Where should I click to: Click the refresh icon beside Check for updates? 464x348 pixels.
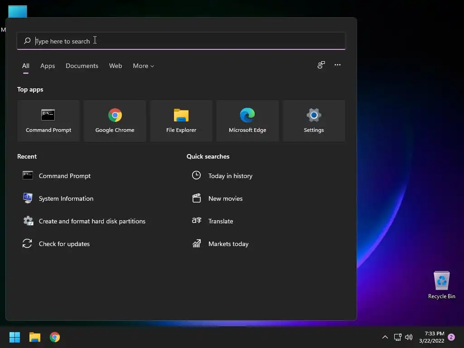pyautogui.click(x=27, y=243)
